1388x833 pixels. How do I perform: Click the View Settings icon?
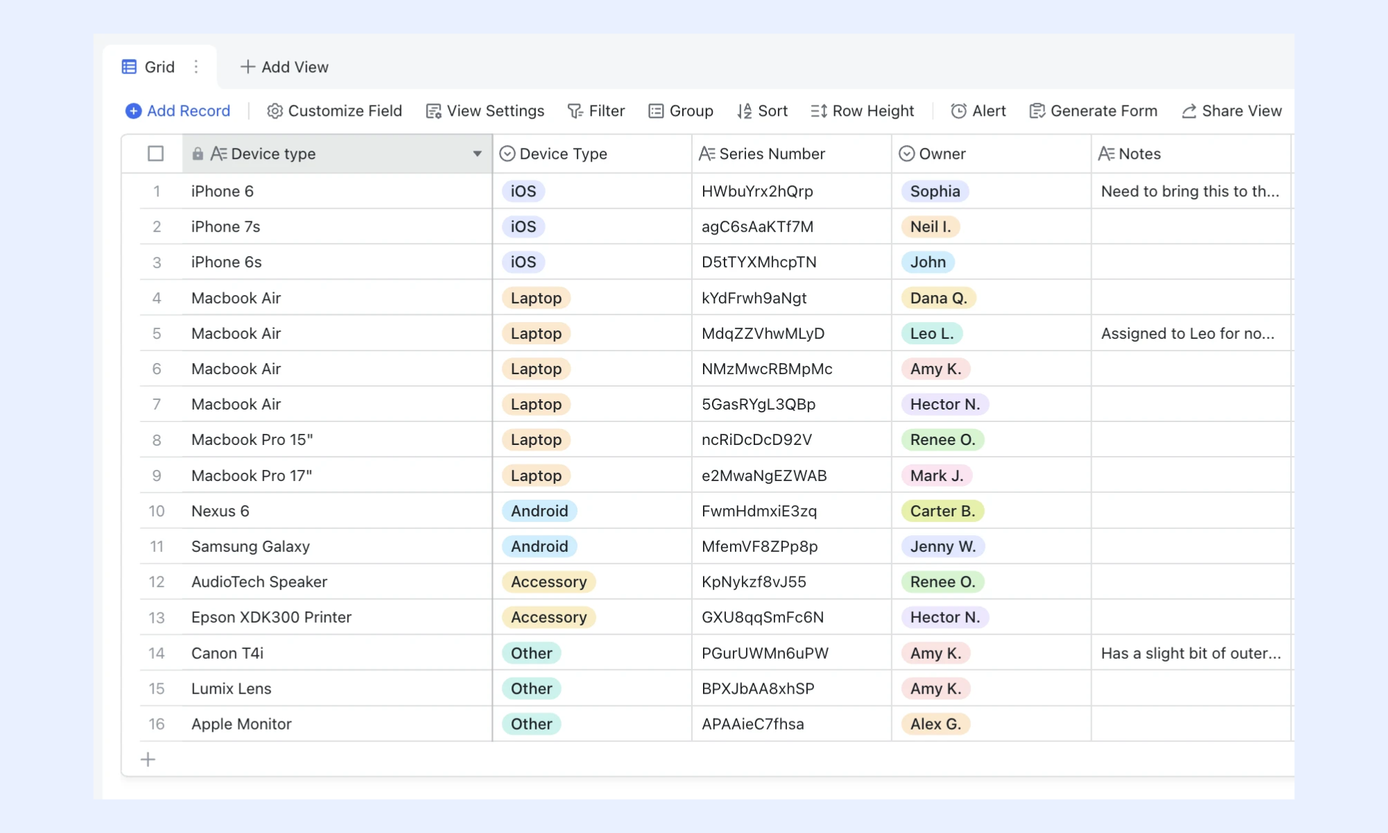[434, 111]
